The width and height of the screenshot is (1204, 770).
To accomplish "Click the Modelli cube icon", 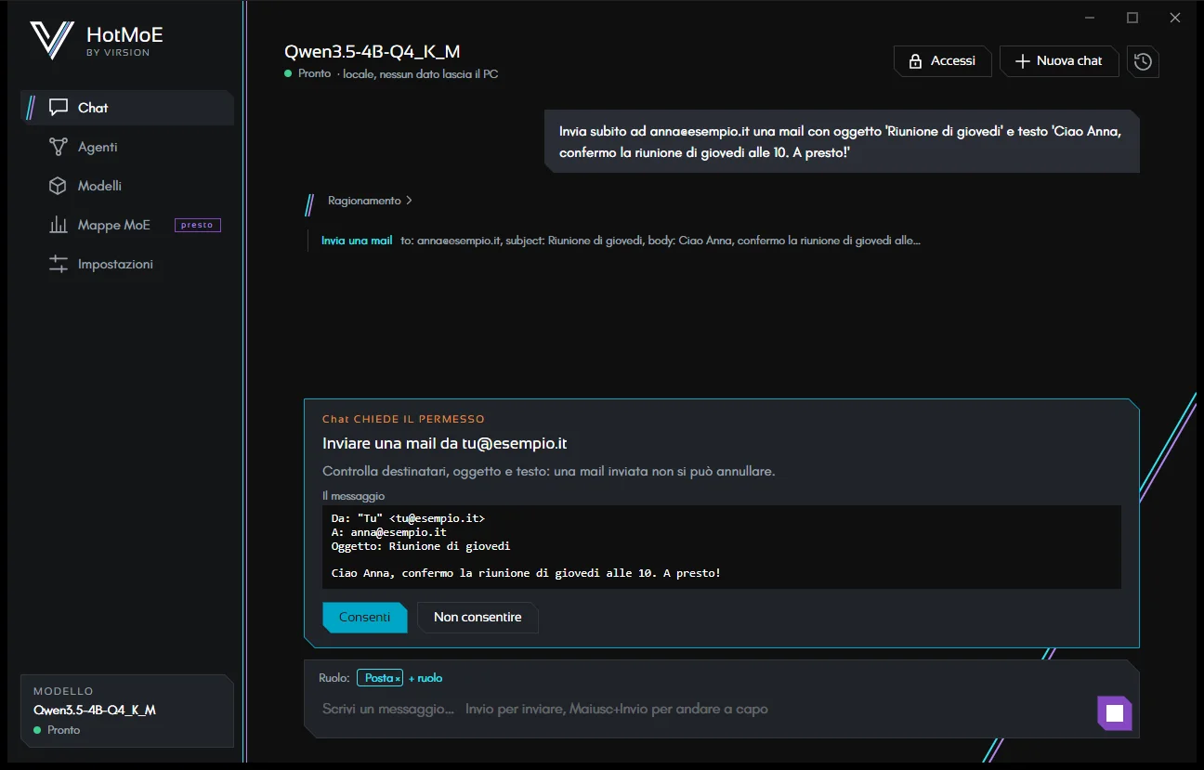I will pos(59,186).
